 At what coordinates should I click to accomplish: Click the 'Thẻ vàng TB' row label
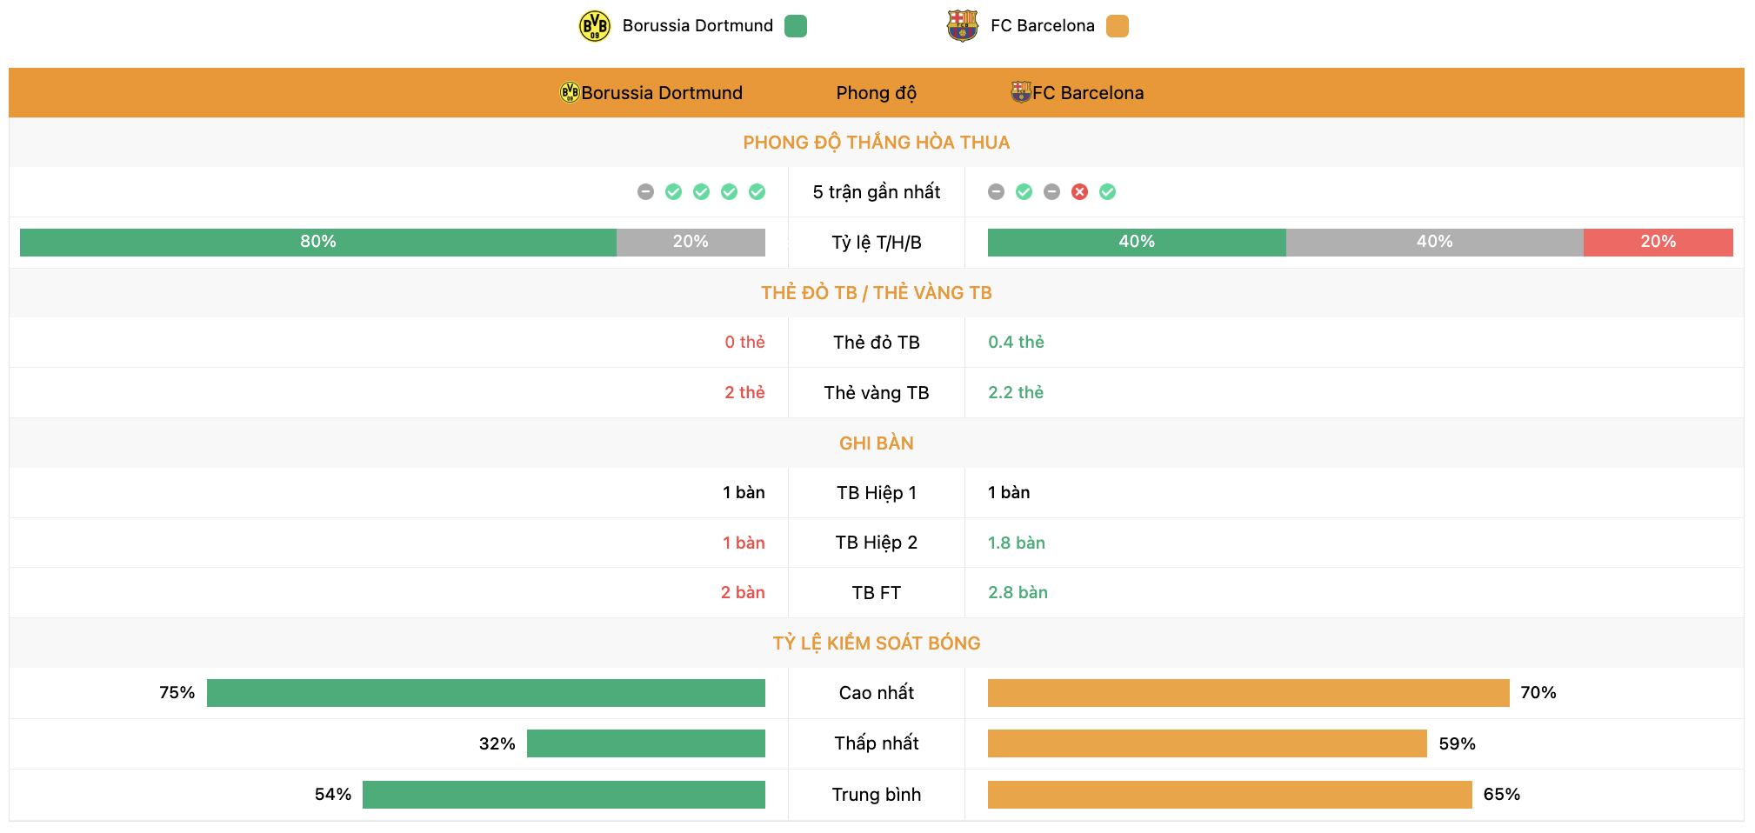pos(877,393)
